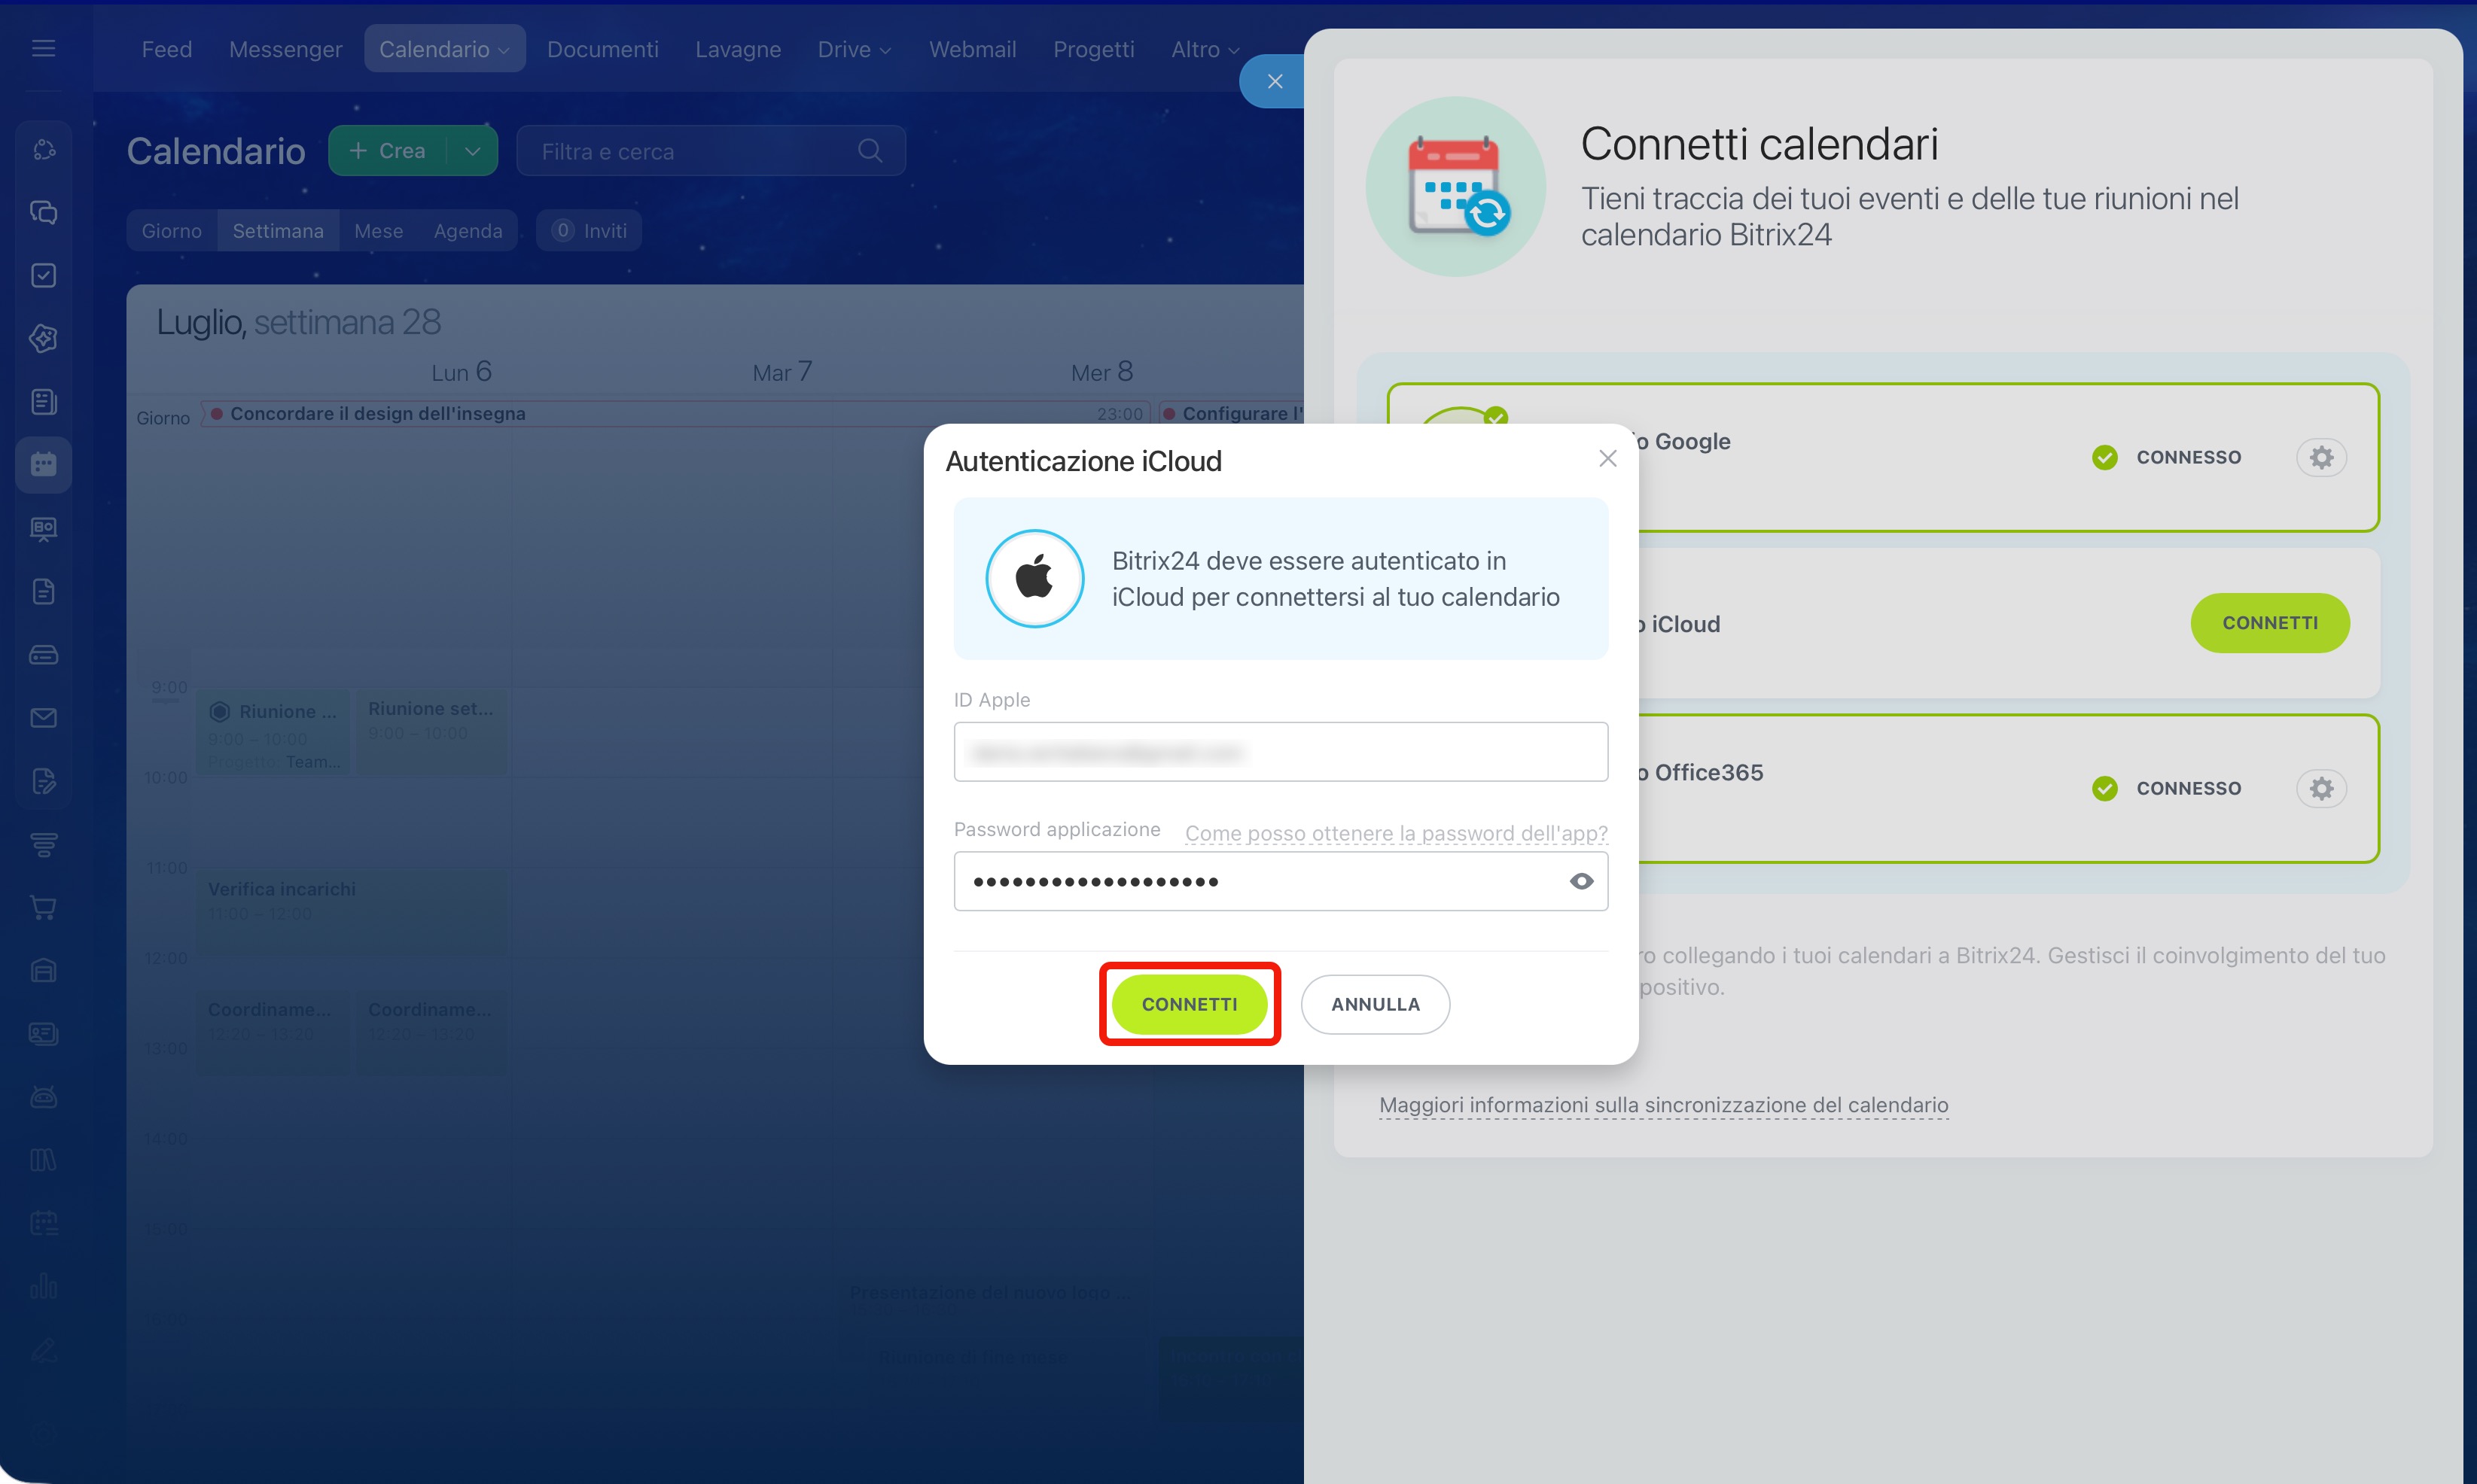Switch calendar to Mese view
This screenshot has height=1484, width=2477.
coord(378,231)
